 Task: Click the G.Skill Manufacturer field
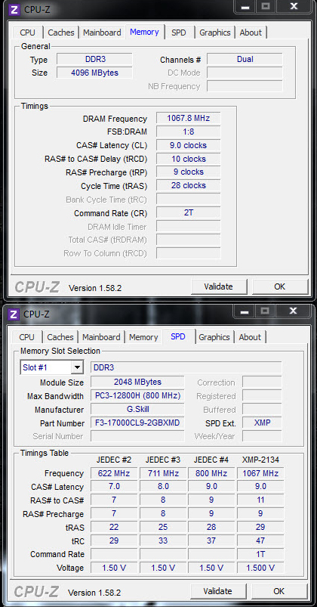[x=137, y=409]
